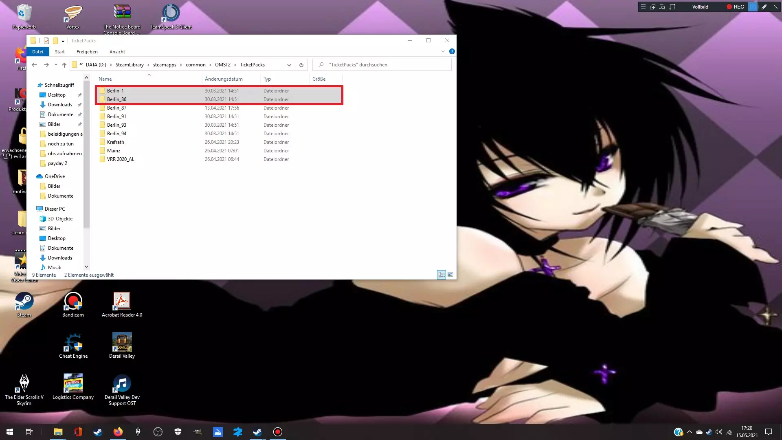Select the Bandicam pencil draw tool

coord(764,7)
